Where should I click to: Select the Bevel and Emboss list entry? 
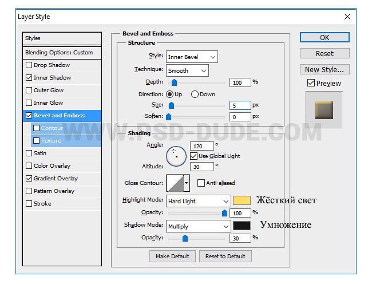pyautogui.click(x=62, y=116)
